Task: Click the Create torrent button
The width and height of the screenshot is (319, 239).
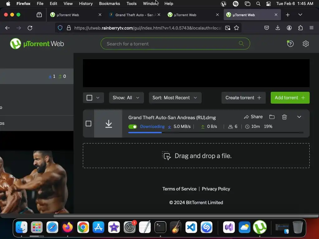Action: click(243, 98)
